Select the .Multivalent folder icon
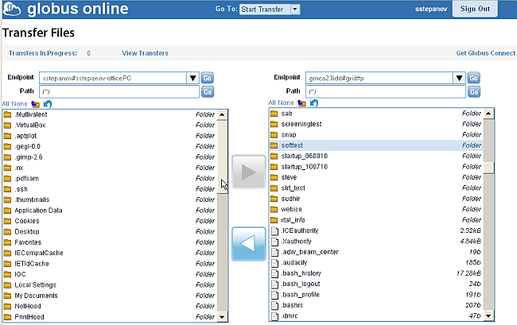The image size is (517, 325). (7, 114)
